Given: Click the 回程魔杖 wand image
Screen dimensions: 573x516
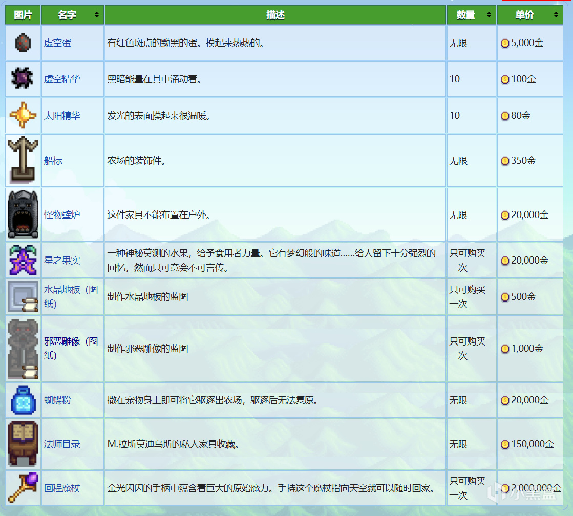Looking at the screenshot, I should [x=23, y=488].
